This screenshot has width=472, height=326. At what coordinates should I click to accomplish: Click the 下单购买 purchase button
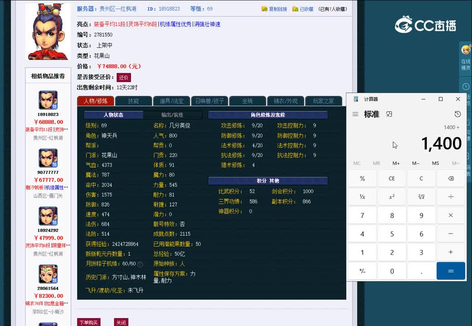[x=88, y=322]
